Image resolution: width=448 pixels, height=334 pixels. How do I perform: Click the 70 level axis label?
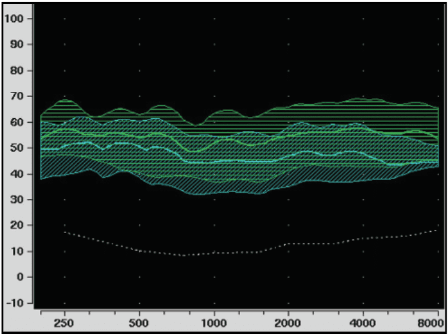(17, 96)
